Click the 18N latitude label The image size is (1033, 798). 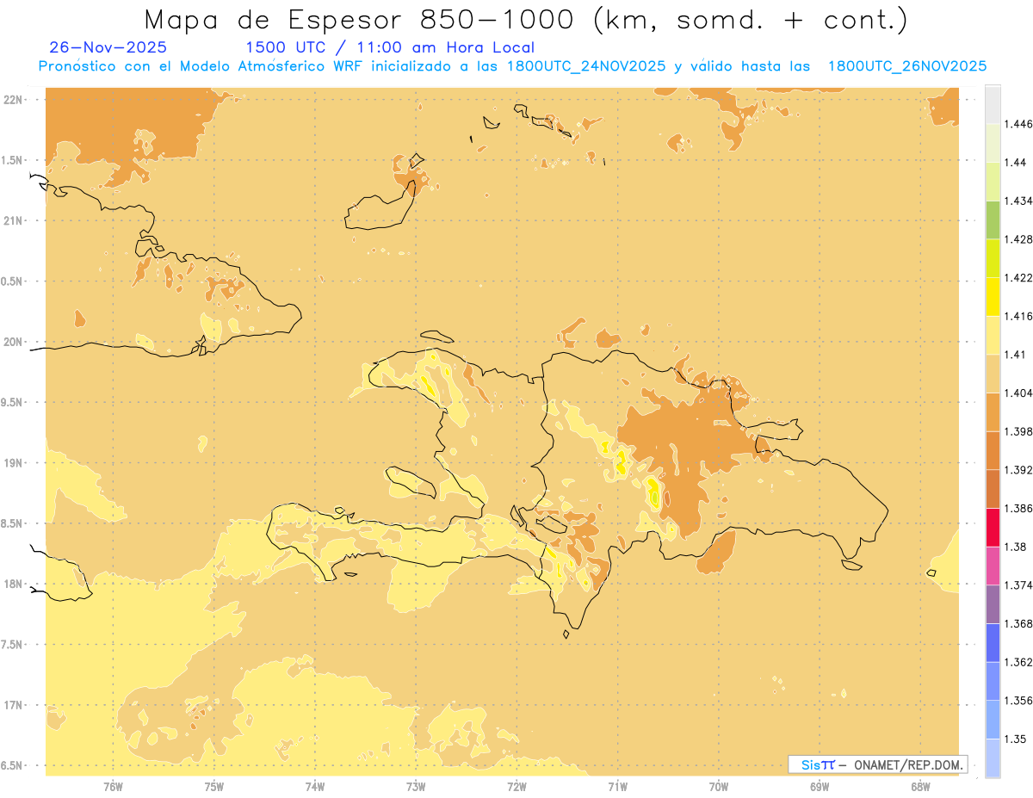pos(13,585)
